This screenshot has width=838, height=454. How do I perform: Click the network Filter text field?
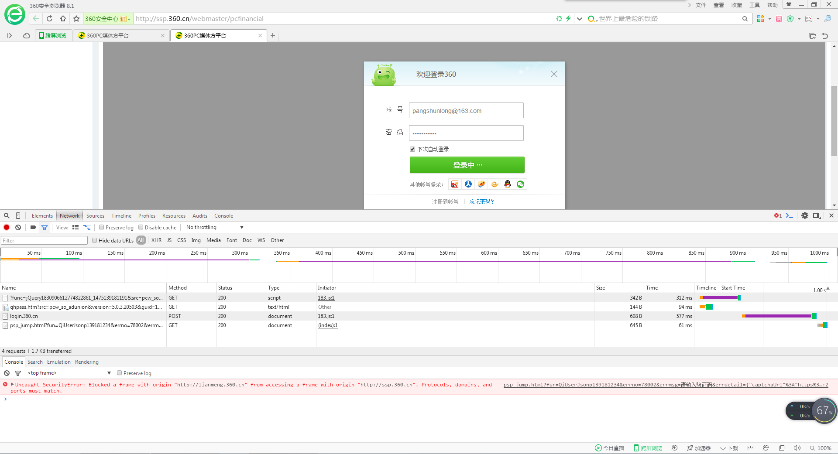44,240
